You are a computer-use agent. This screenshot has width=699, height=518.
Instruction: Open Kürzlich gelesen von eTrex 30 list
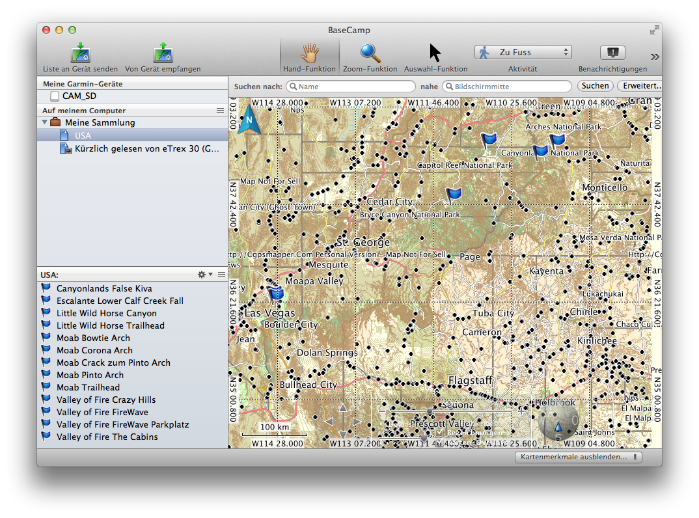(x=132, y=148)
